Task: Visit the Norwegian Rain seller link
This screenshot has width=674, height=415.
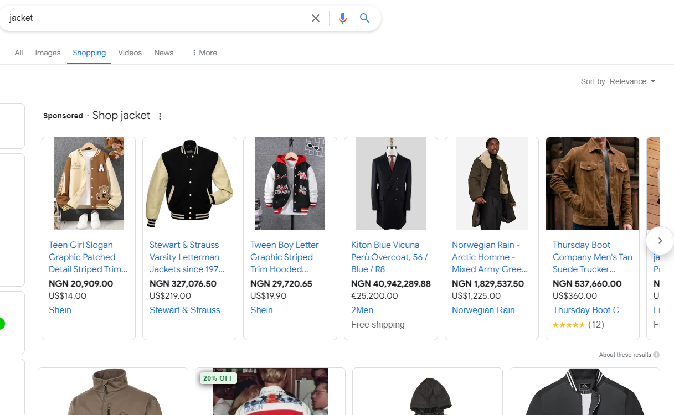Action: click(x=483, y=310)
